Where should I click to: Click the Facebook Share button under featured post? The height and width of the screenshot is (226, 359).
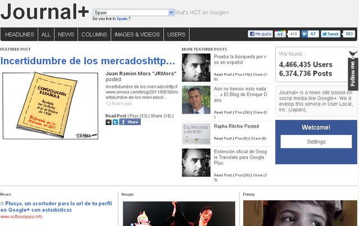tap(130, 122)
